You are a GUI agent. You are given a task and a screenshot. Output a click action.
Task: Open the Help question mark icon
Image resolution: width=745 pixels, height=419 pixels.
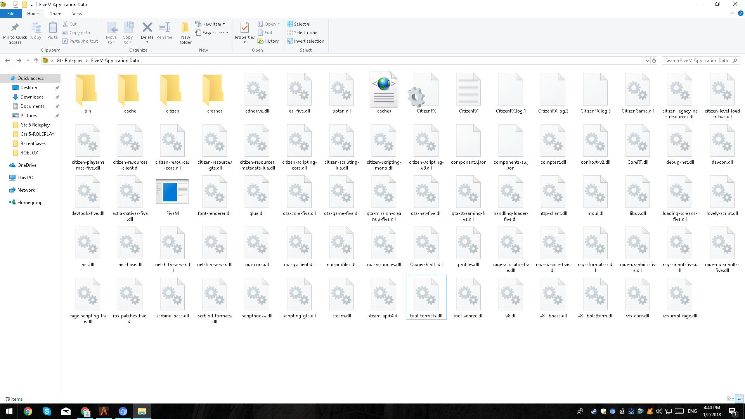(740, 13)
